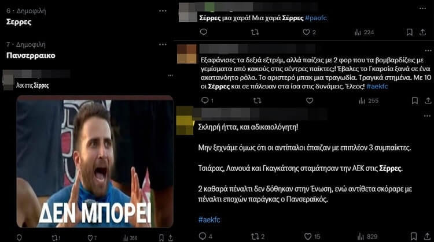The width and height of the screenshot is (434, 242).
Task: Open the trending topic 'Σερρες'
Action: pos(19,22)
